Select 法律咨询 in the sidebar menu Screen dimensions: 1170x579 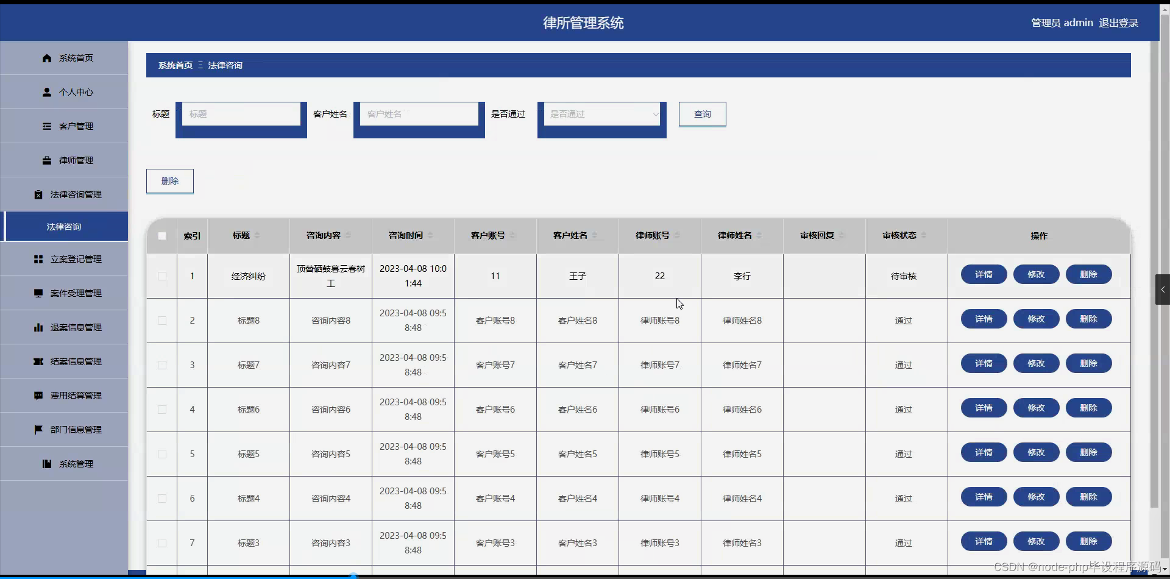(64, 226)
